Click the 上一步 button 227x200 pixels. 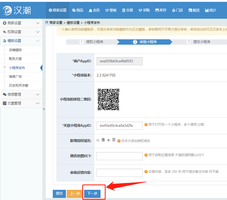(x=75, y=194)
